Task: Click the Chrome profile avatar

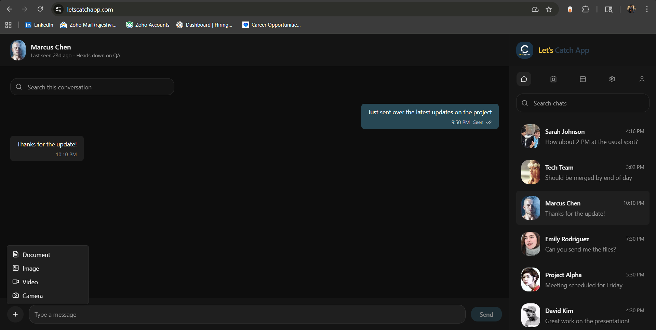Action: pyautogui.click(x=632, y=9)
